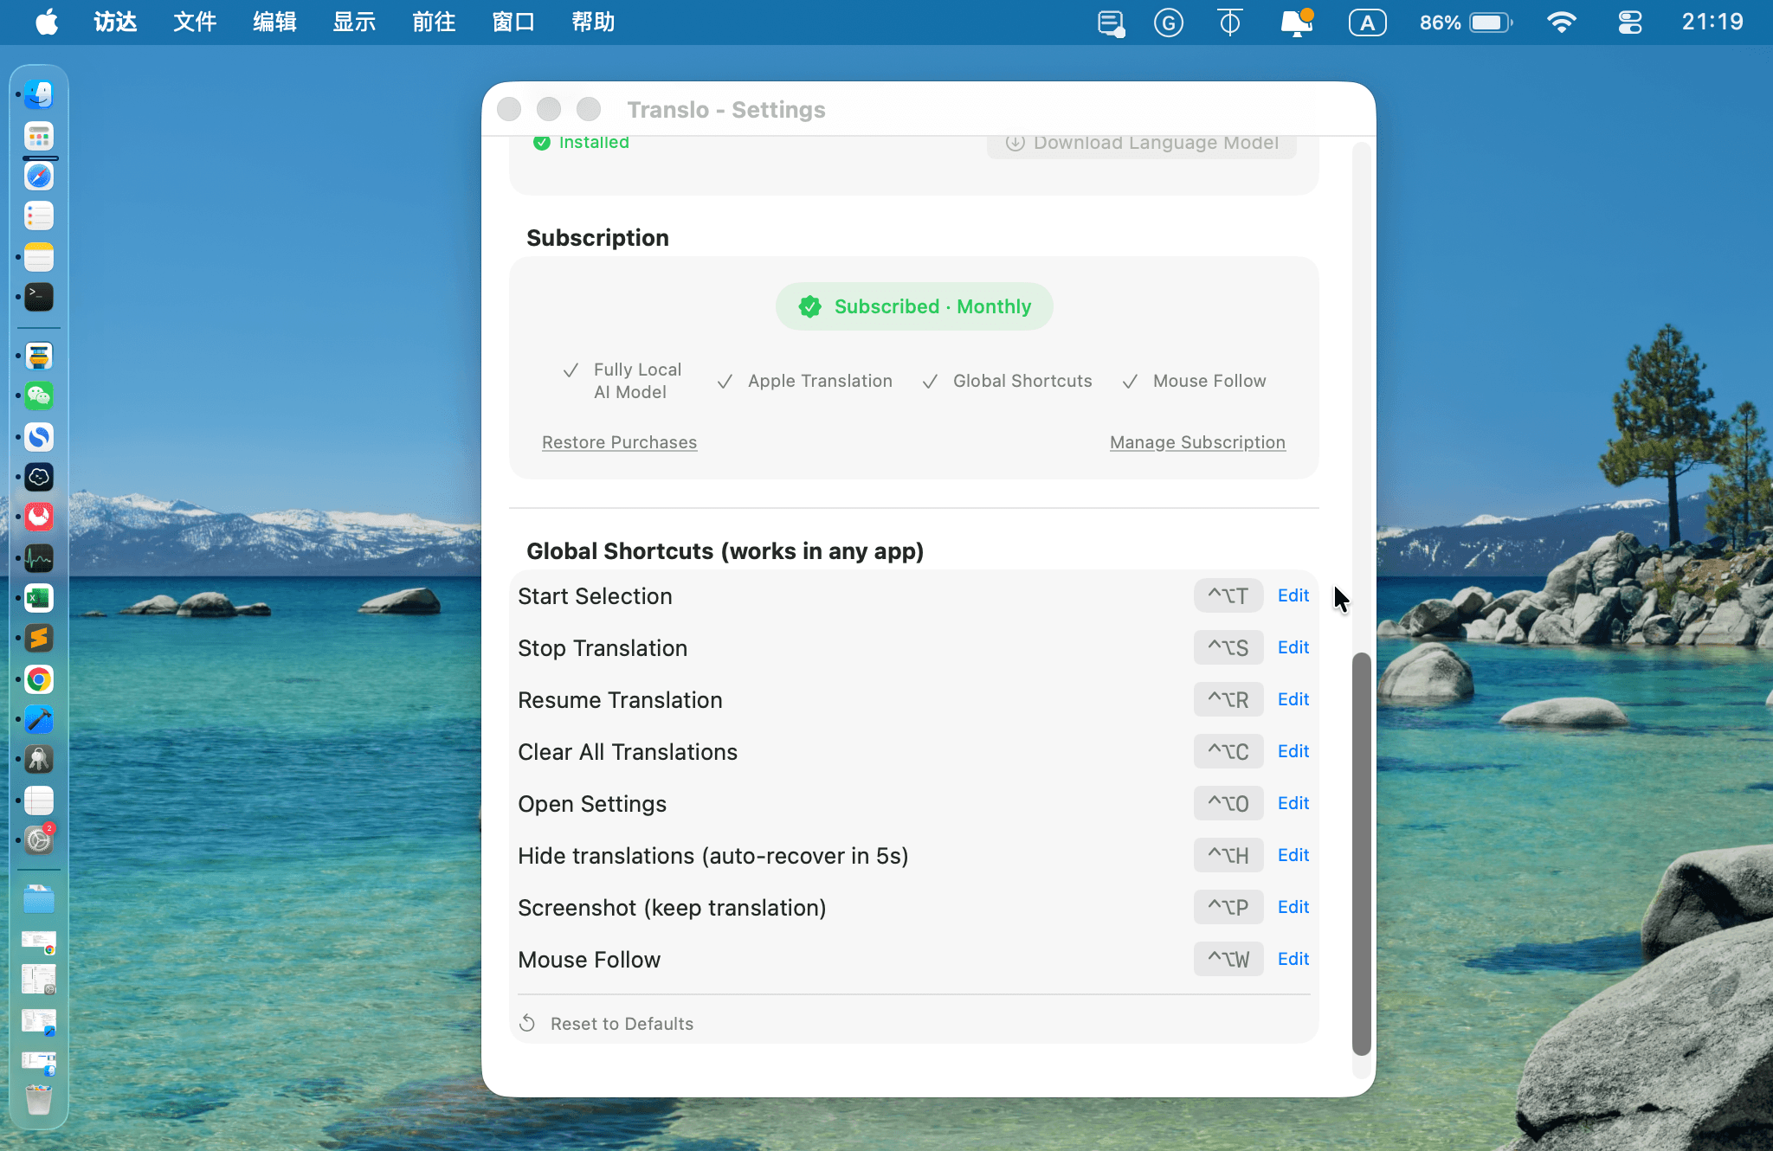The width and height of the screenshot is (1773, 1151).
Task: Edit the Clear All Translations shortcut
Action: 1293,751
